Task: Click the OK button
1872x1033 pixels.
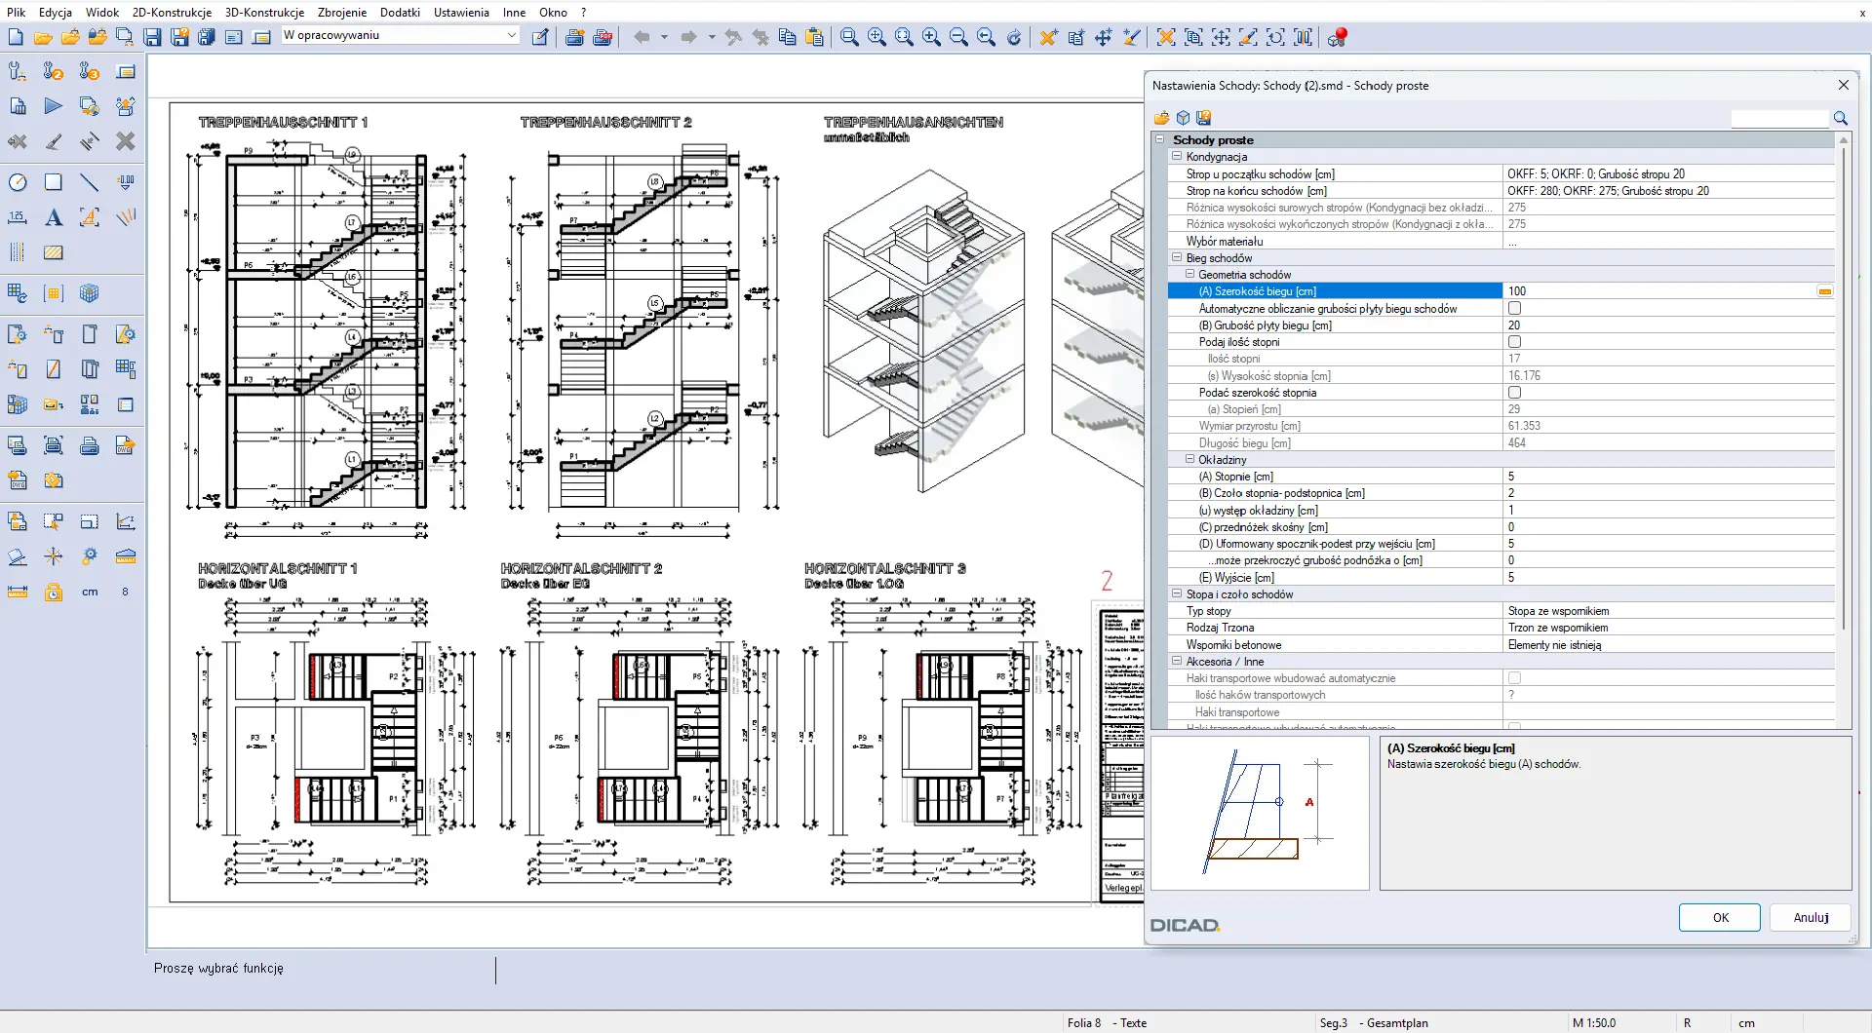Action: coord(1720,917)
